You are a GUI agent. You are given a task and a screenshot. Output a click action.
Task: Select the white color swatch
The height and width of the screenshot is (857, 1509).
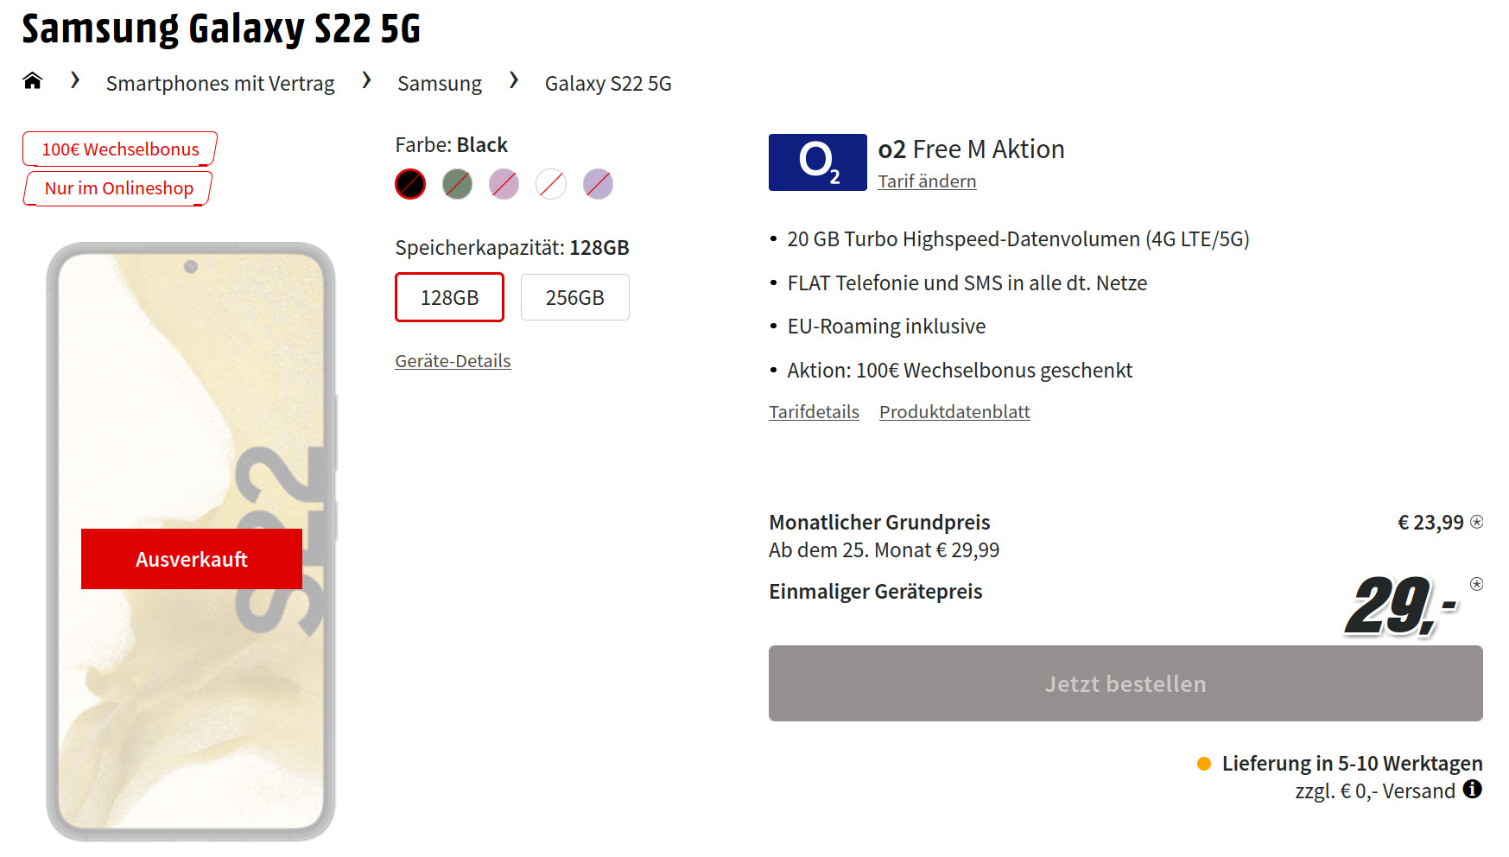click(550, 184)
